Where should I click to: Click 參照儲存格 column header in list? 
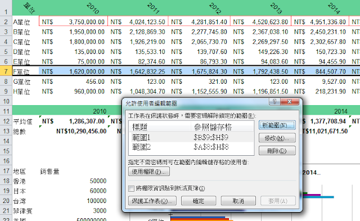point(222,127)
